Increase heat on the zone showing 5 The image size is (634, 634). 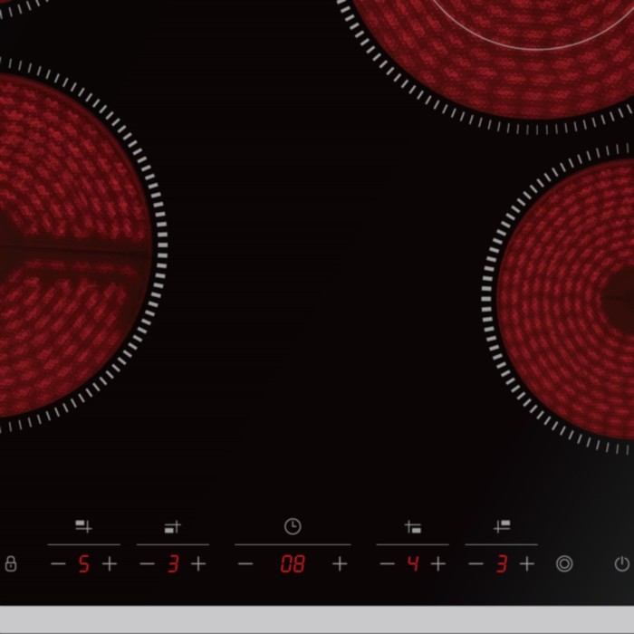coord(110,564)
